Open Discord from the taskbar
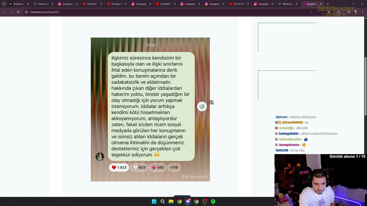 coord(188,201)
